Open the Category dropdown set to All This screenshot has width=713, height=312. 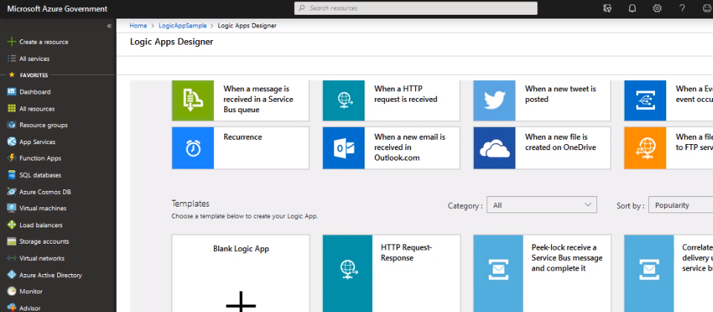542,205
